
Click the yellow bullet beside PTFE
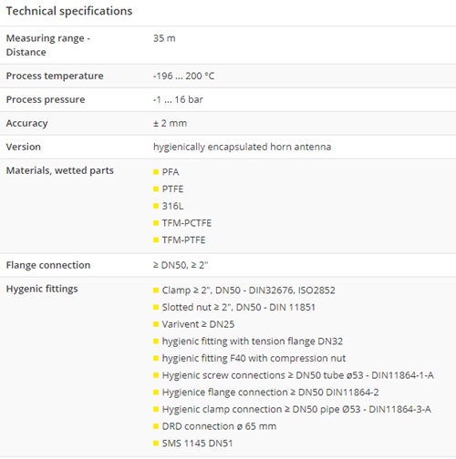pos(156,189)
